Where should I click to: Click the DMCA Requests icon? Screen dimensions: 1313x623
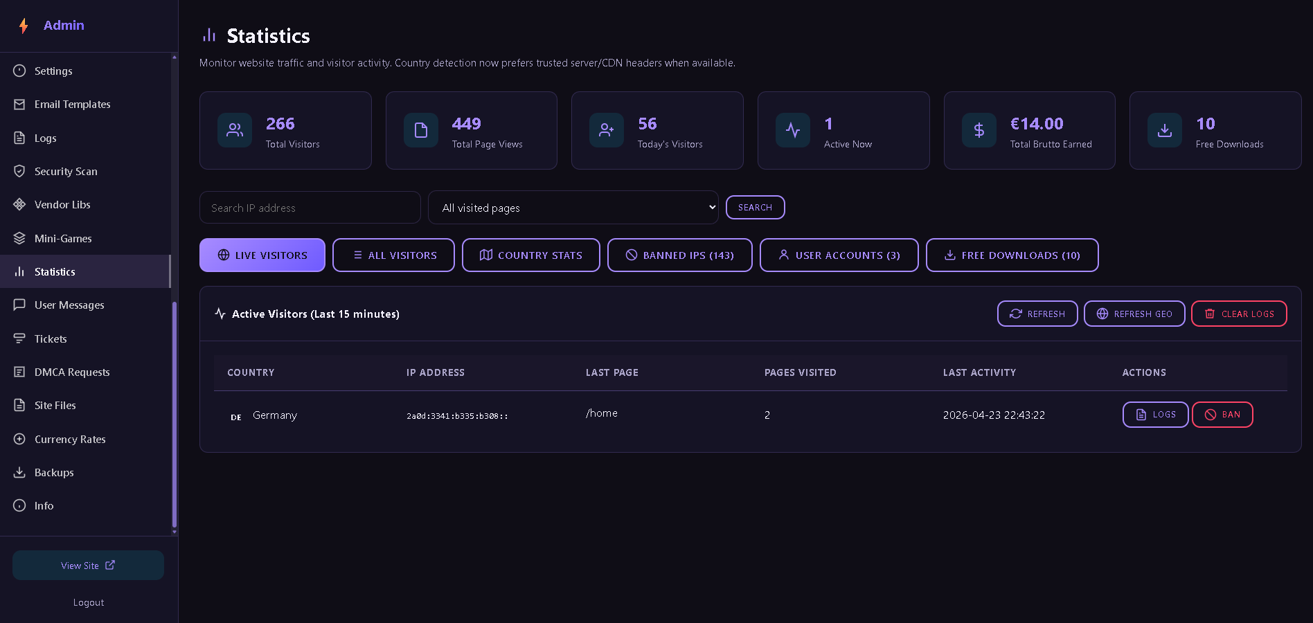tap(19, 372)
